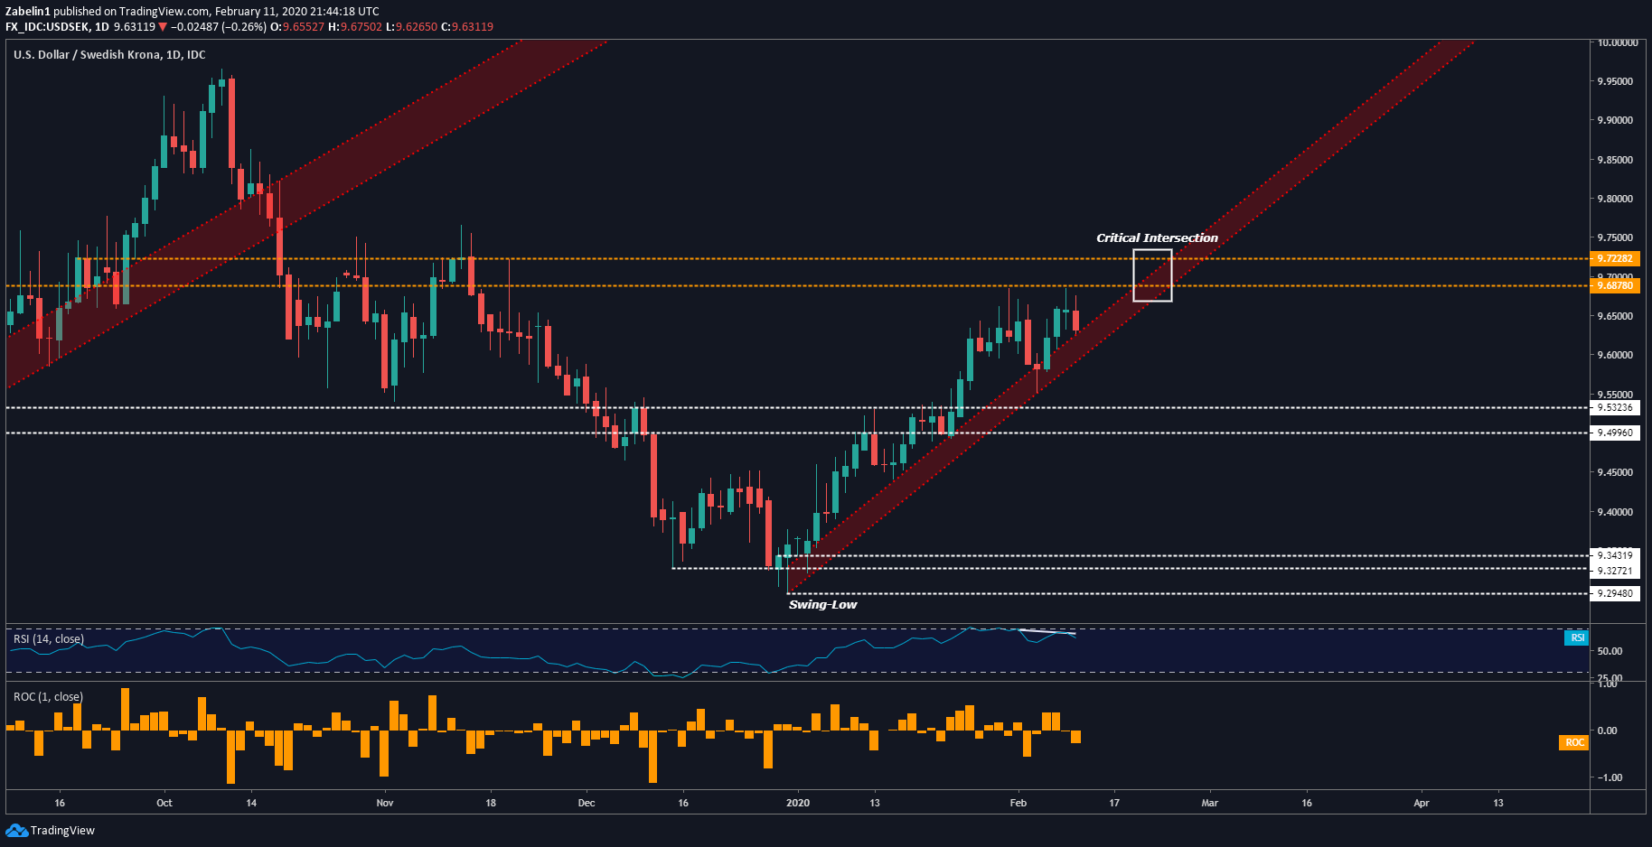The image size is (1652, 847).
Task: Click the 9.29480 swing-low price label
Action: (x=1614, y=593)
